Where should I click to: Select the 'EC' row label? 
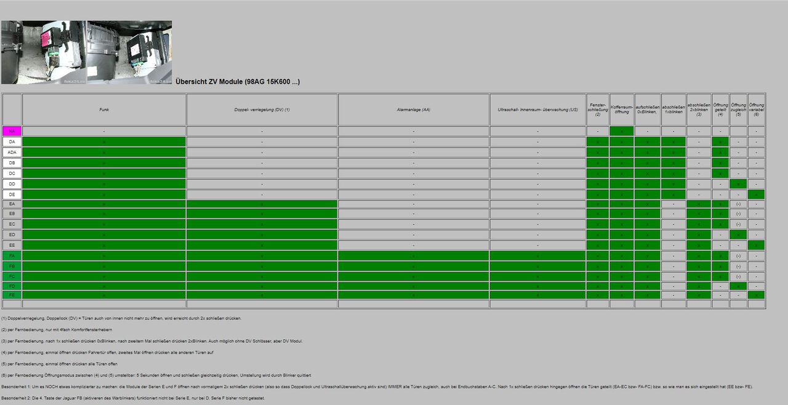(12, 224)
